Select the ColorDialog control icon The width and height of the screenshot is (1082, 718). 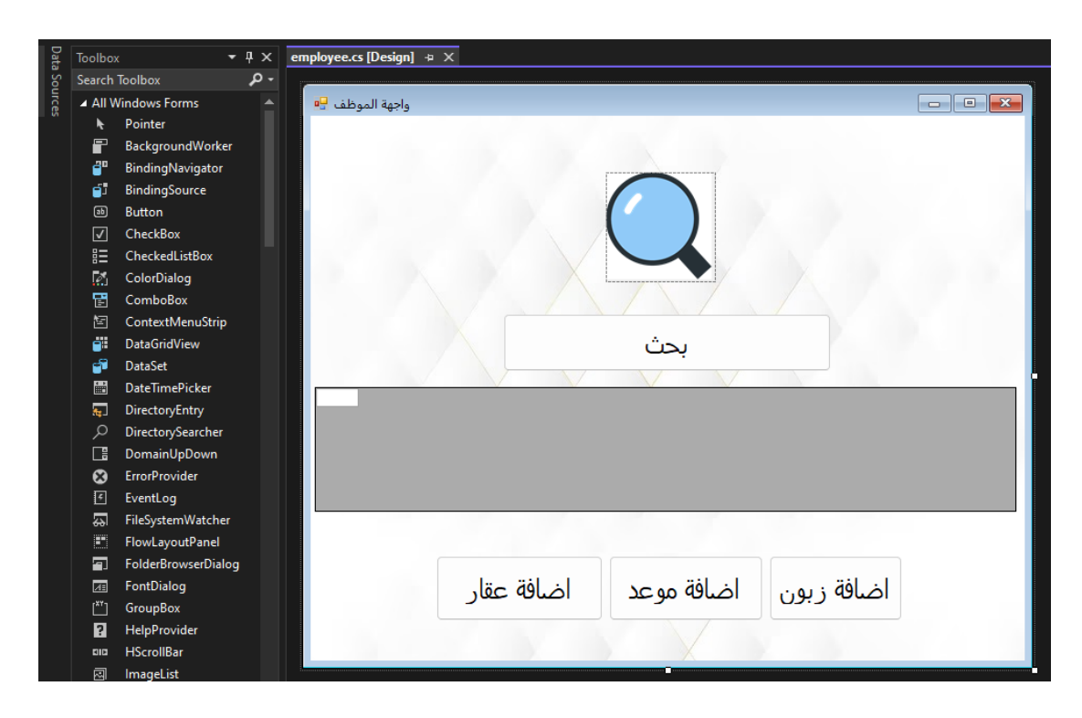[100, 278]
